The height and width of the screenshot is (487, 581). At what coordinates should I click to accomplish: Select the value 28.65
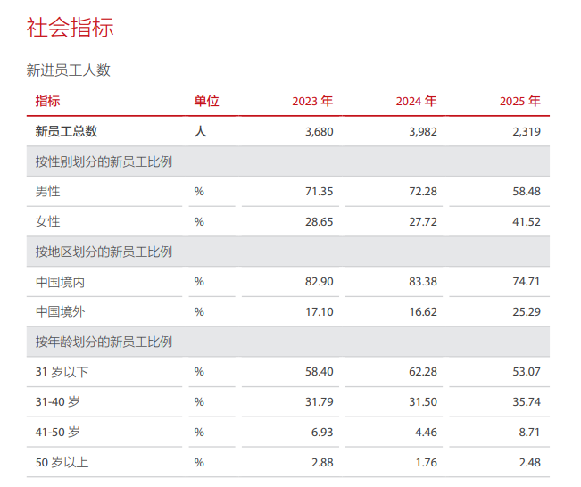[319, 222]
